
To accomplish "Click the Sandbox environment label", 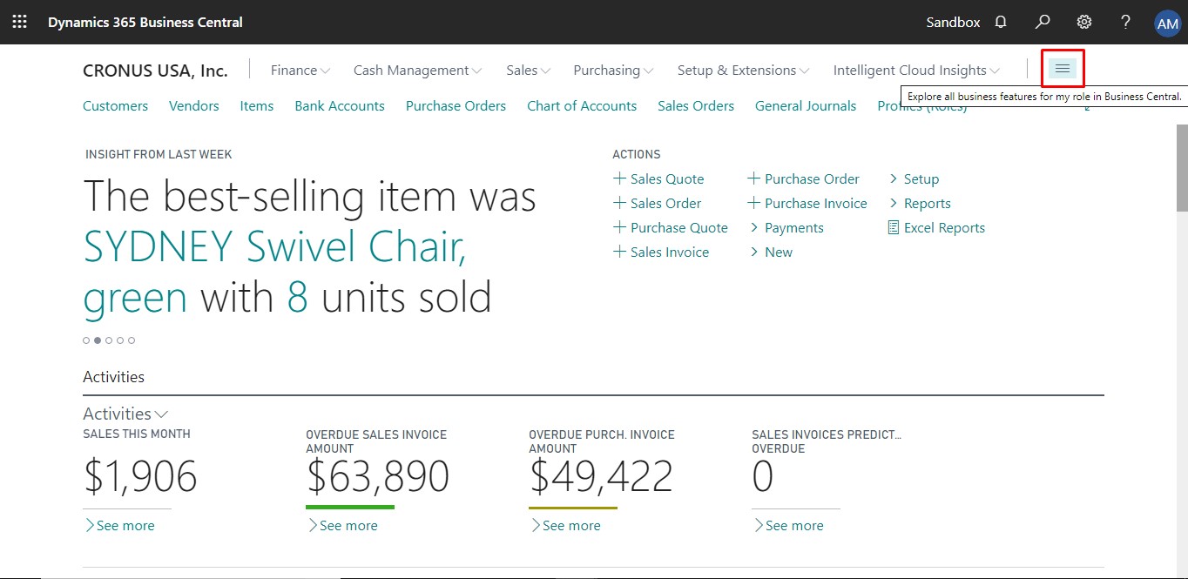I will (953, 23).
